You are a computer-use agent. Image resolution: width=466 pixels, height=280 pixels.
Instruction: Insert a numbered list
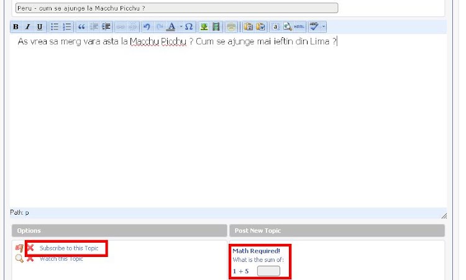pyautogui.click(x=68, y=27)
